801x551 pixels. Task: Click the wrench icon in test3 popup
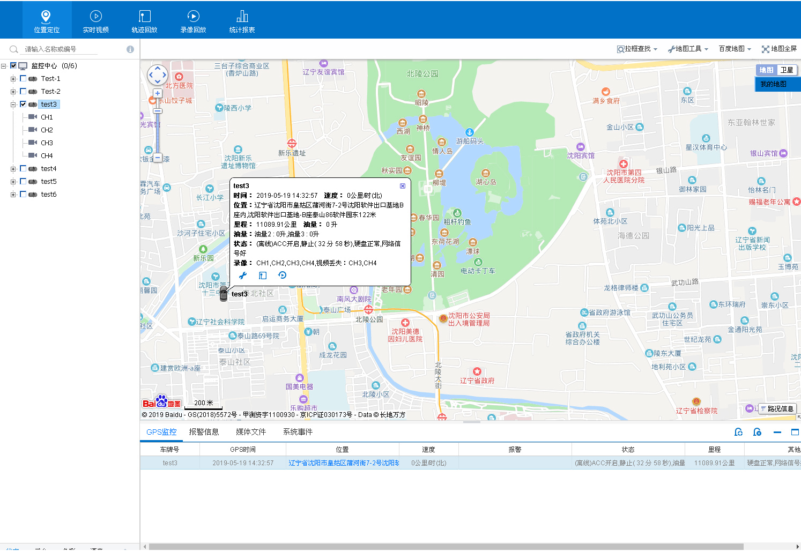243,275
